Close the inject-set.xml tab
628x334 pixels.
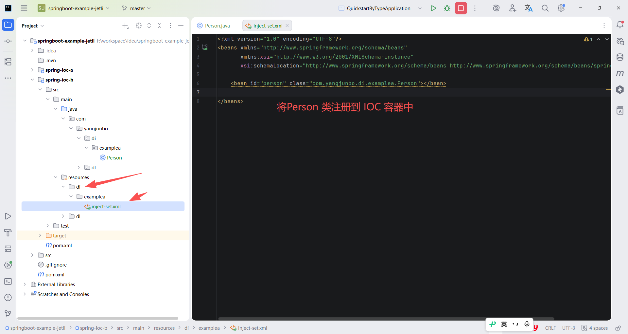287,26
